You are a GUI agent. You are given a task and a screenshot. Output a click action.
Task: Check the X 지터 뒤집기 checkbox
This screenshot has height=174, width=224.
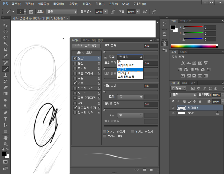(x=105, y=131)
